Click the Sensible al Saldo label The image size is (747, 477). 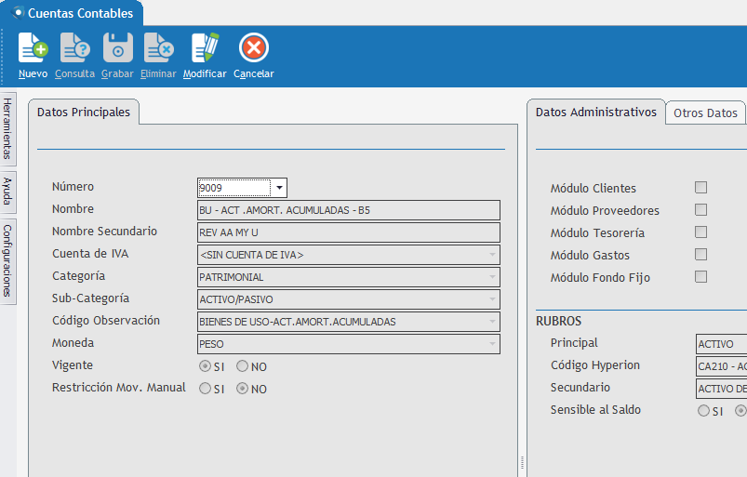pyautogui.click(x=595, y=410)
